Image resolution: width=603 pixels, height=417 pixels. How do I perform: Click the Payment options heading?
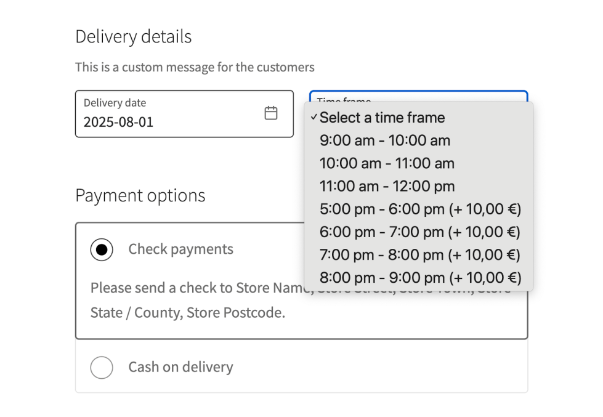[x=140, y=196]
